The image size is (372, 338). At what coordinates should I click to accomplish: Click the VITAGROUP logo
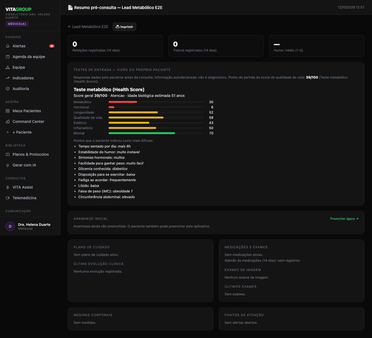(18, 9)
